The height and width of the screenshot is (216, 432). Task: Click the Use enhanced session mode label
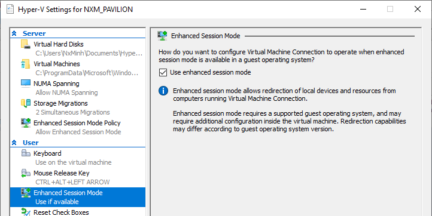(211, 72)
